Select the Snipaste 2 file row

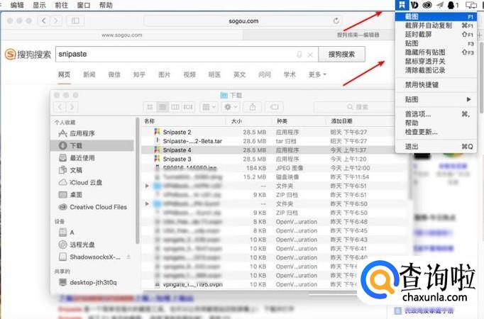tap(275, 132)
